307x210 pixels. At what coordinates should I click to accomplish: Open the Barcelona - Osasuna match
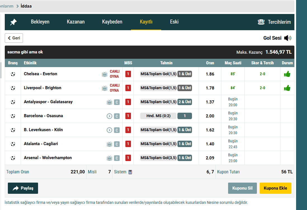tap(43, 116)
